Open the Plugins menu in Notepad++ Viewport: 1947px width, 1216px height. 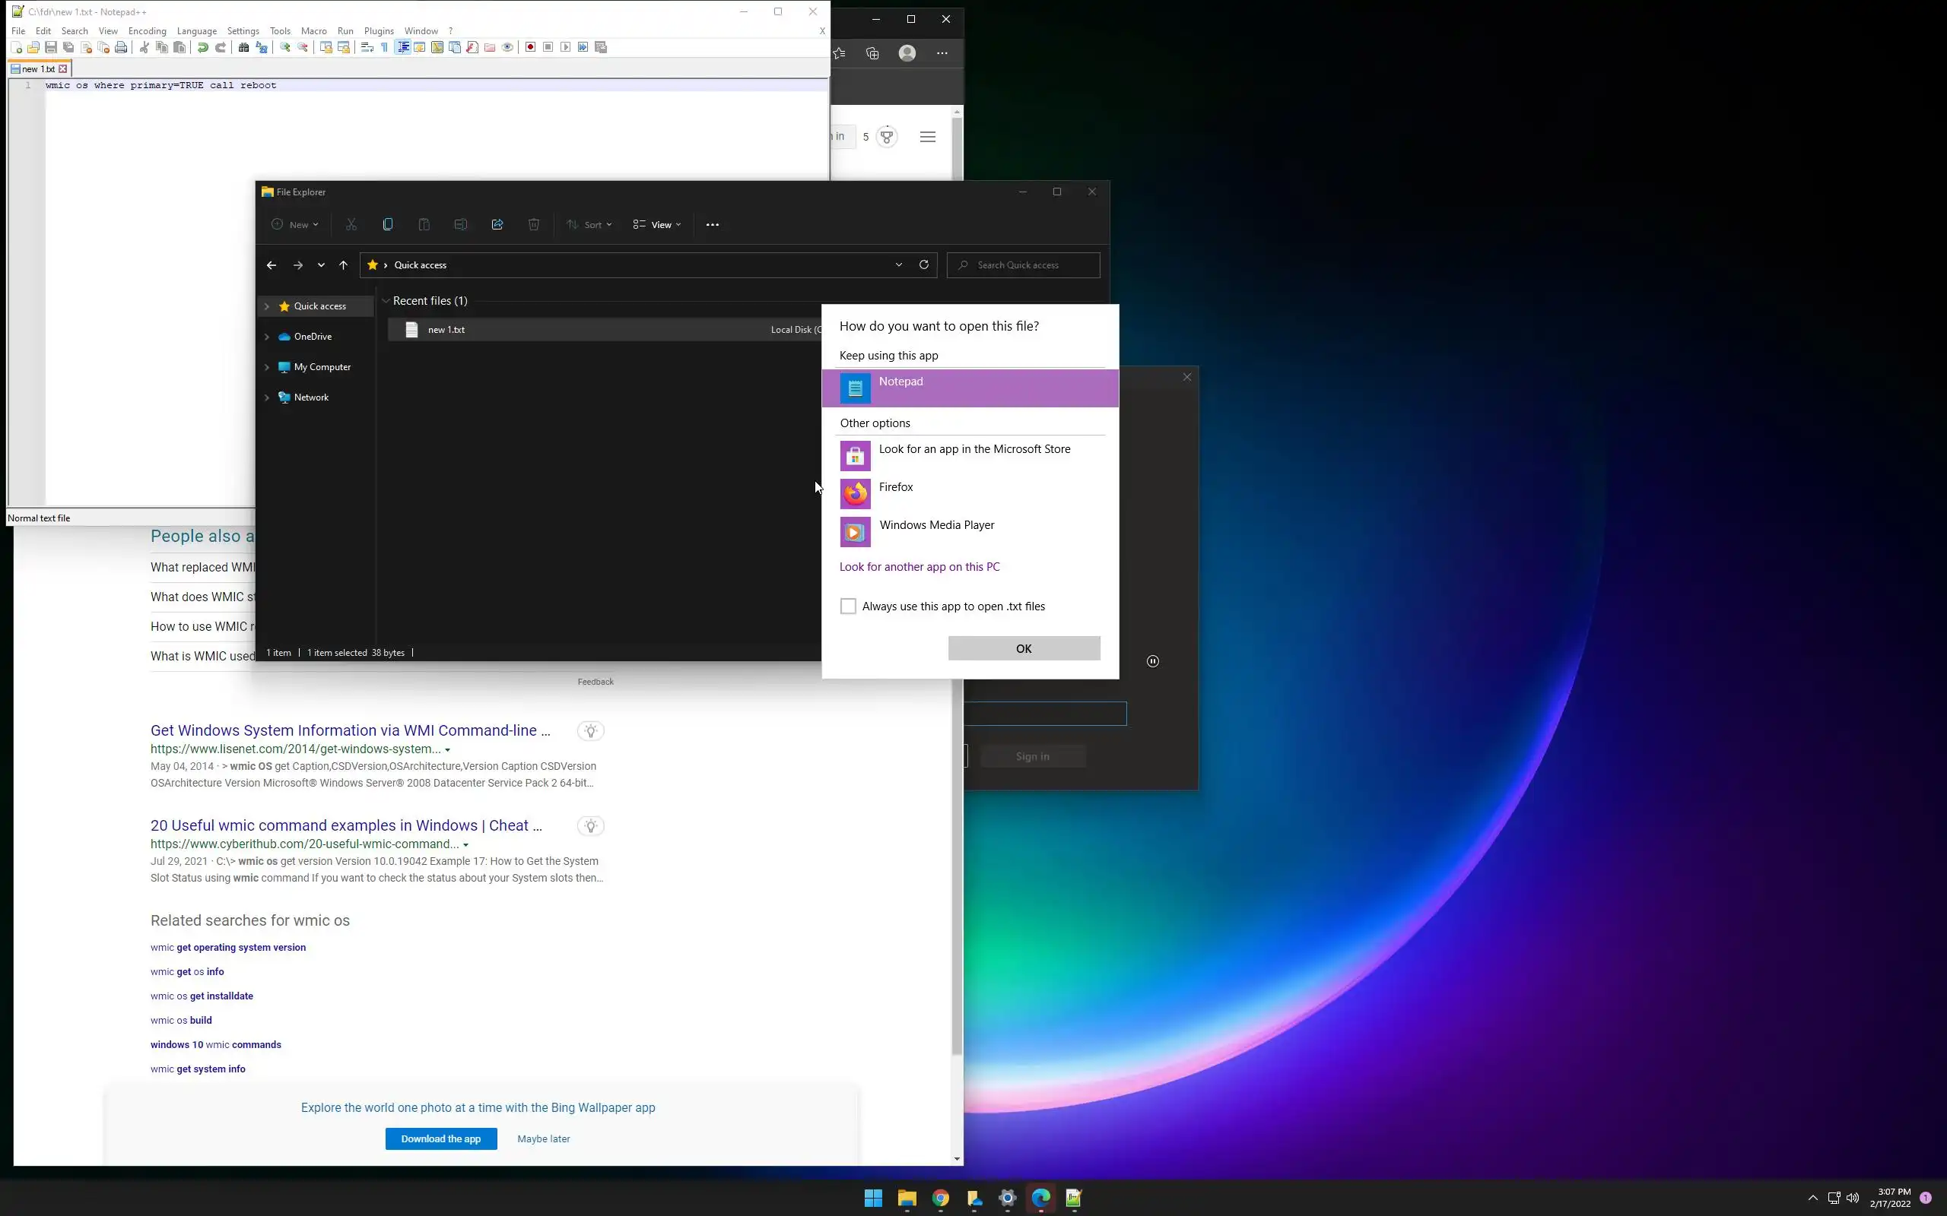(x=378, y=30)
